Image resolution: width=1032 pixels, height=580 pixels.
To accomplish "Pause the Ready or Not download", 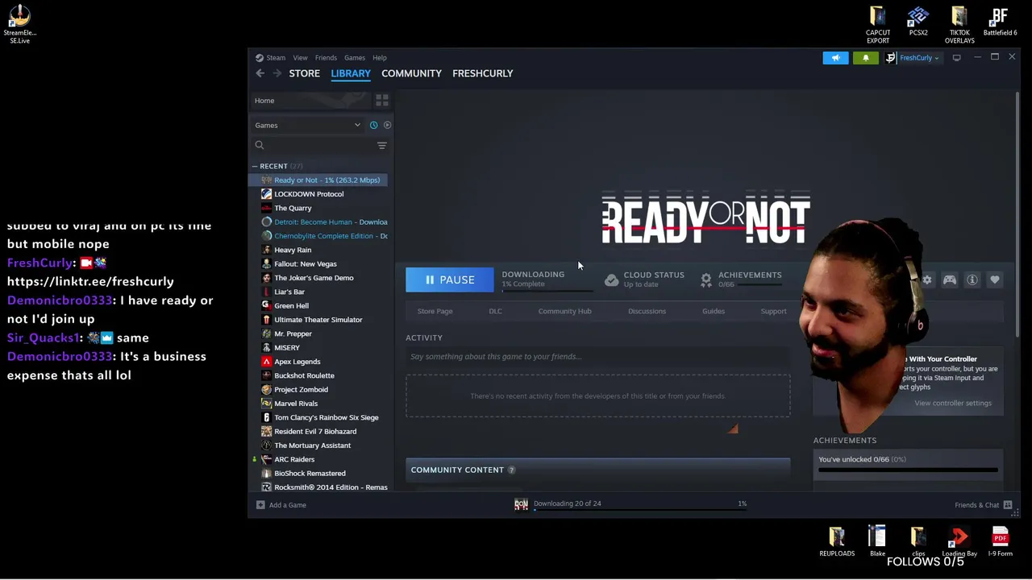I will point(449,280).
